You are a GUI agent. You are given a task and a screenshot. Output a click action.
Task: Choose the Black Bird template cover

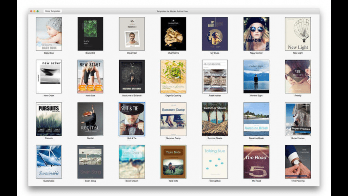click(90, 34)
